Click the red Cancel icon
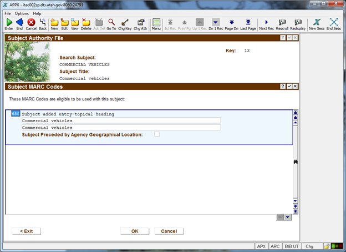This screenshot has width=346, height=252. point(31,23)
